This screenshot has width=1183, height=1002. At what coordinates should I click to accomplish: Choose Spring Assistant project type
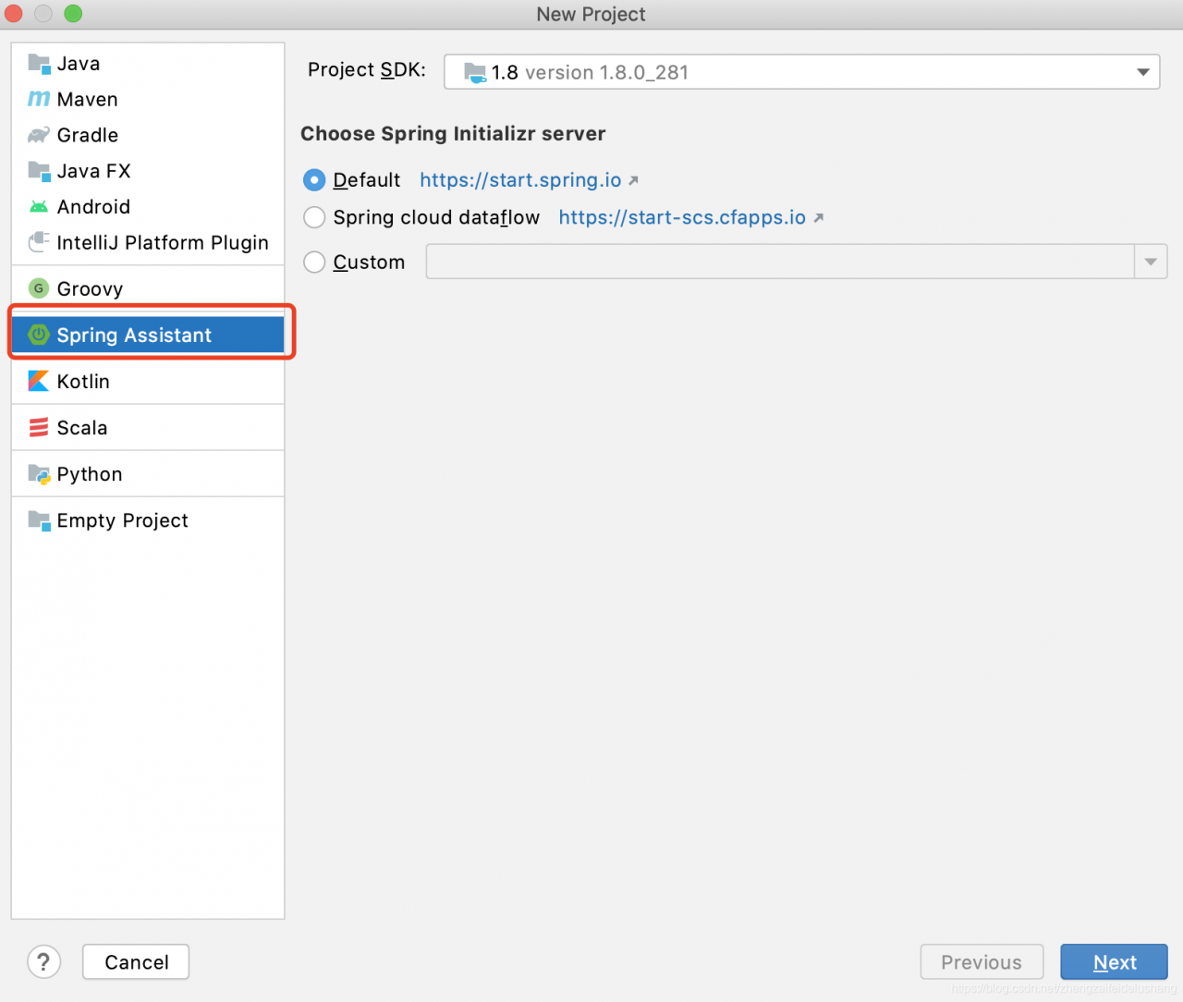pyautogui.click(x=148, y=335)
